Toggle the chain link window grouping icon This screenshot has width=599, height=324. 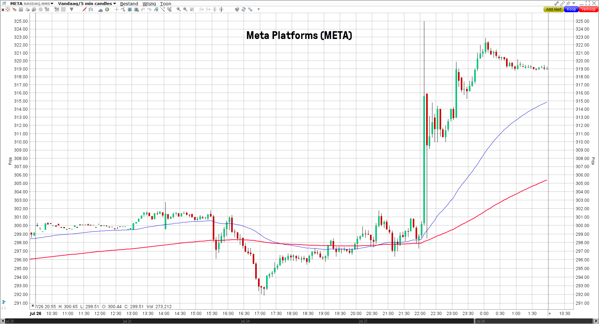tap(562, 3)
